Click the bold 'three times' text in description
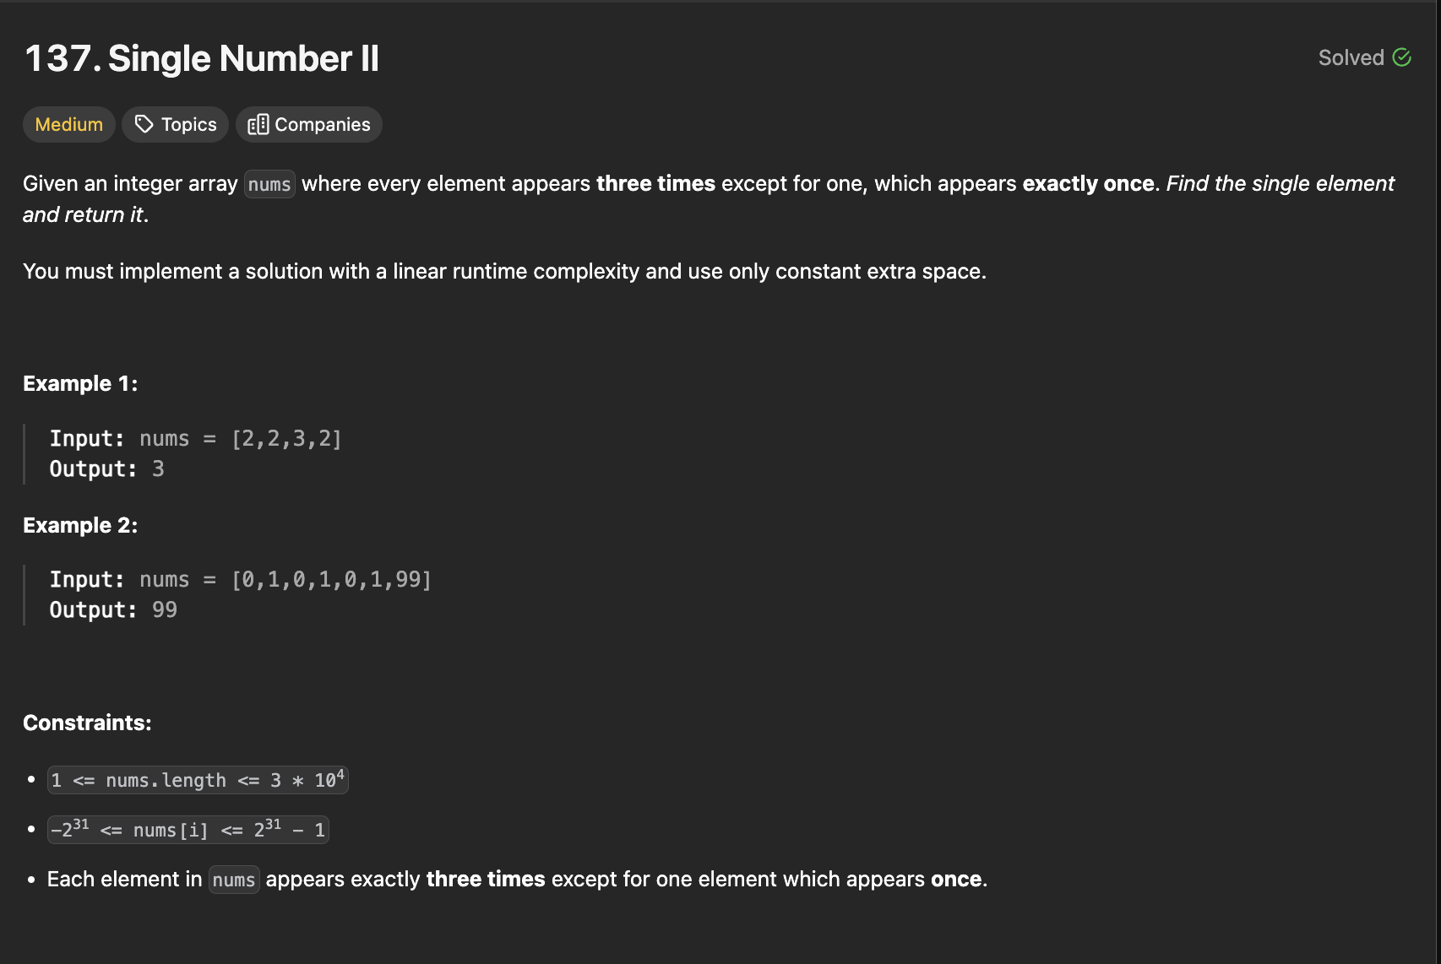 655,183
